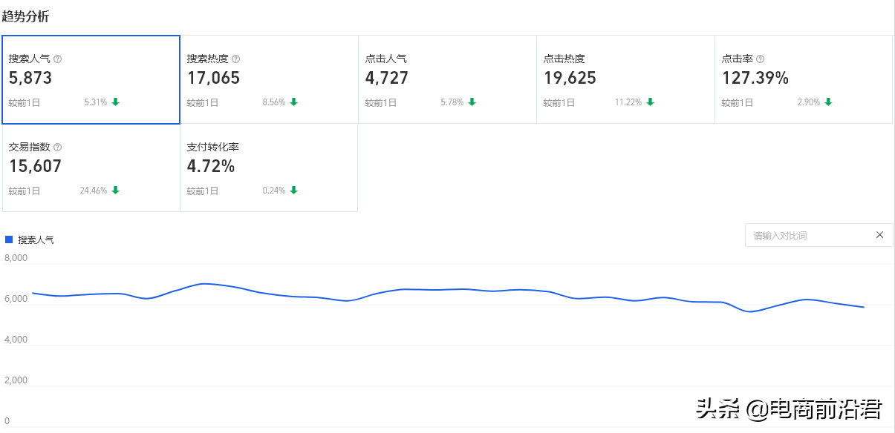
Task: Select the 点击人气 metric card
Action: click(x=447, y=78)
